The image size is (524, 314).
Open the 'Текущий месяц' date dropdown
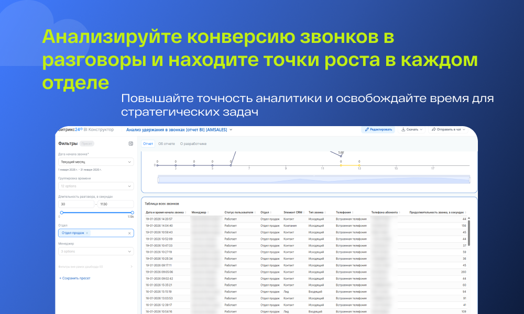96,162
